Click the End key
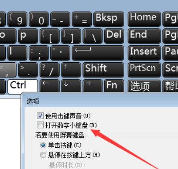This screenshot has height=169, width=178. click(x=144, y=36)
